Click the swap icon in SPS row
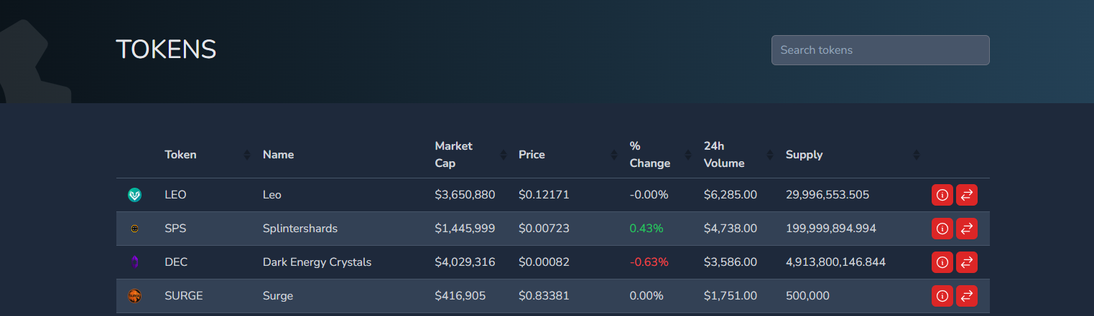The width and height of the screenshot is (1094, 316). 967,229
